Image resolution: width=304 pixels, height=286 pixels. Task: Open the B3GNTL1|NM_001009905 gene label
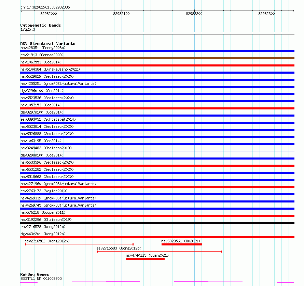click(x=41, y=279)
